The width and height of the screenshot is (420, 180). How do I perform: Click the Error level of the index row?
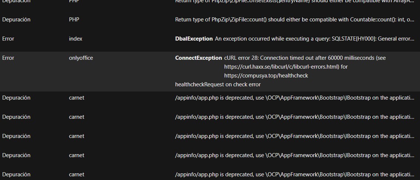(8, 39)
